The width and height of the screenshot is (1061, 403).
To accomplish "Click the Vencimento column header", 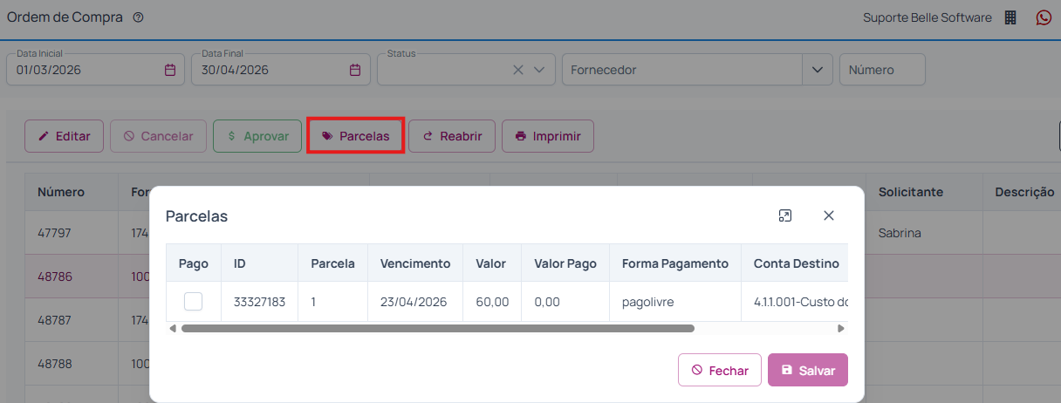I will tap(415, 263).
